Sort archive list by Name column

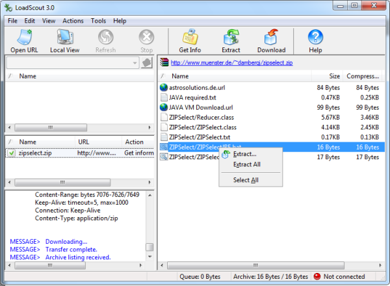click(235, 76)
